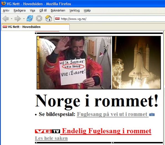This screenshot has height=145, width=165.
Task: Open the Bokmärken menu
Action: pyautogui.click(x=58, y=11)
